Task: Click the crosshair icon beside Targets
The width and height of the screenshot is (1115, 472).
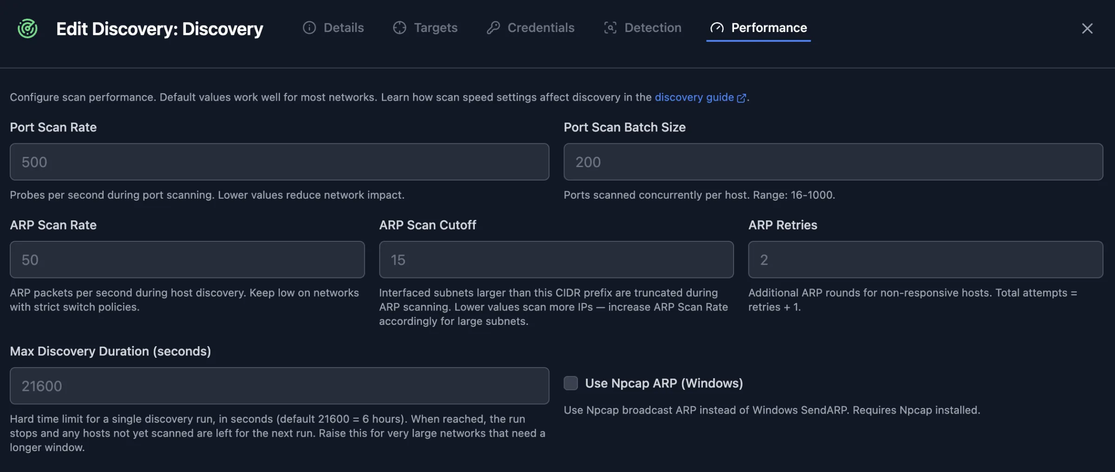Action: click(x=400, y=28)
